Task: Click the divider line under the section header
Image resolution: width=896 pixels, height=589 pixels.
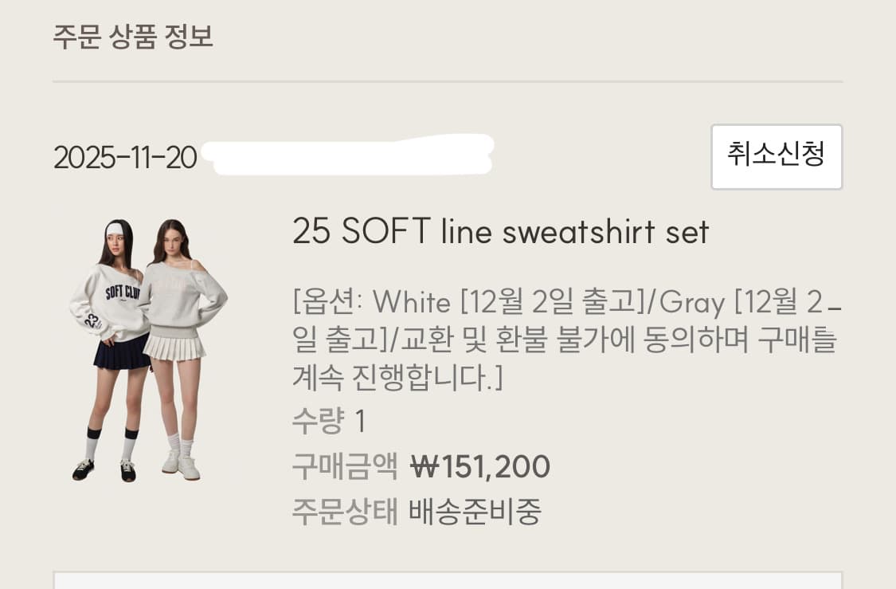Action: pyautogui.click(x=448, y=80)
